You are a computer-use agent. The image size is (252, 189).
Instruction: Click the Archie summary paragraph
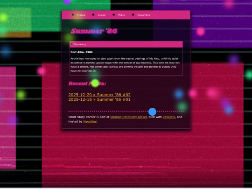(x=125, y=65)
